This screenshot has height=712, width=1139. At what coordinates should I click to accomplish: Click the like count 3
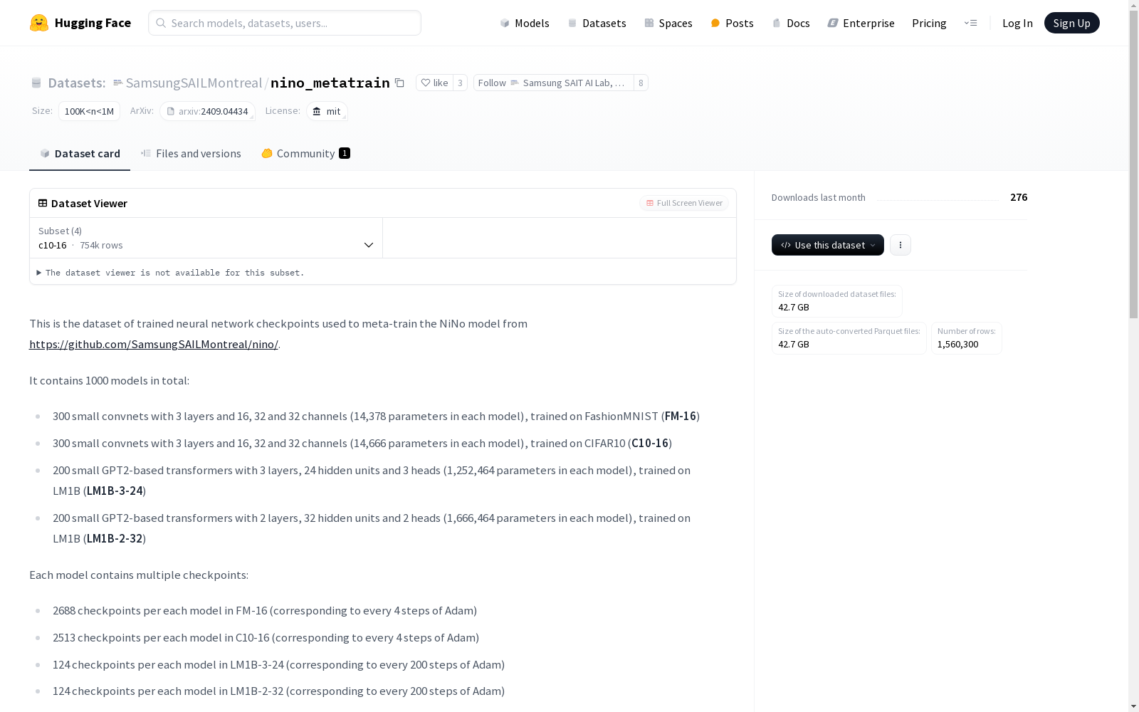click(x=460, y=83)
